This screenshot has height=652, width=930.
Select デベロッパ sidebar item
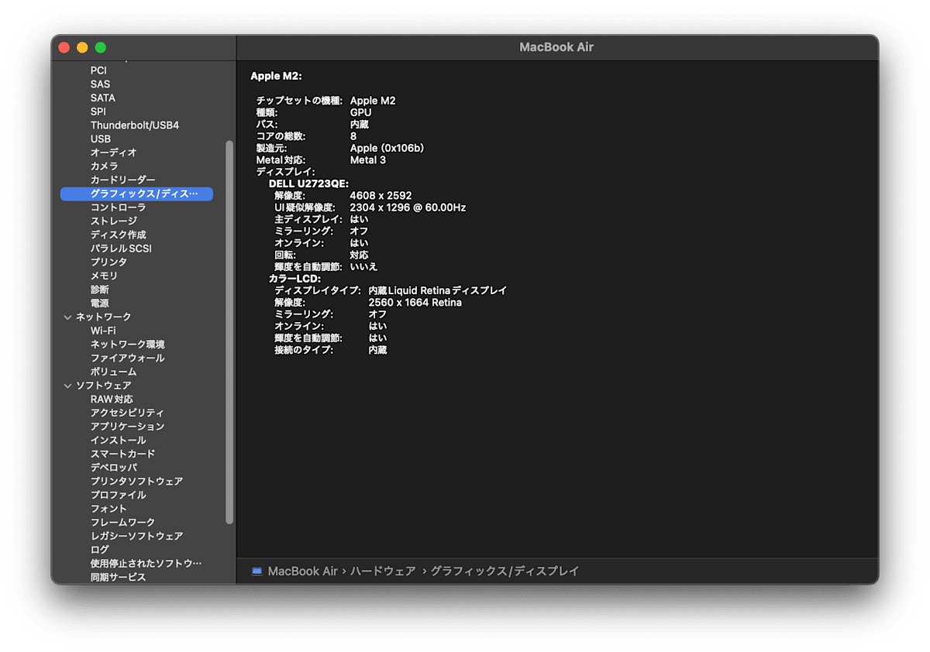(113, 468)
